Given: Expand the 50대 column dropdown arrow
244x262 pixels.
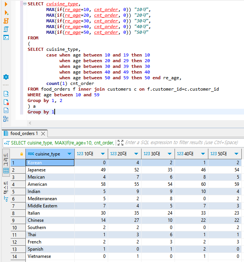Looking at the screenshot, I should (236, 154).
